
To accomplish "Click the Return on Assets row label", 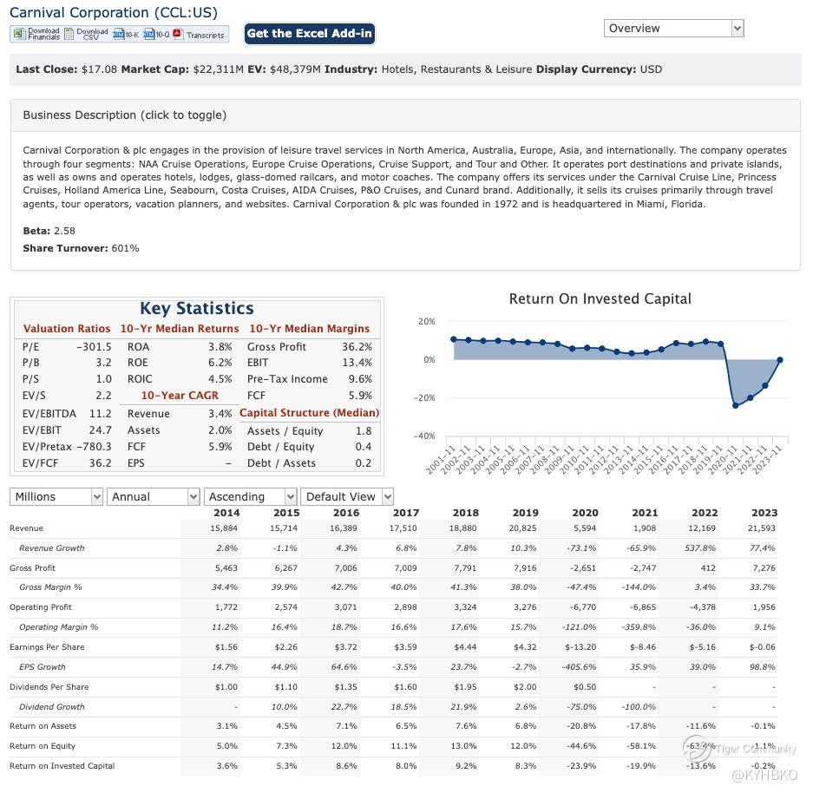I will [x=43, y=727].
